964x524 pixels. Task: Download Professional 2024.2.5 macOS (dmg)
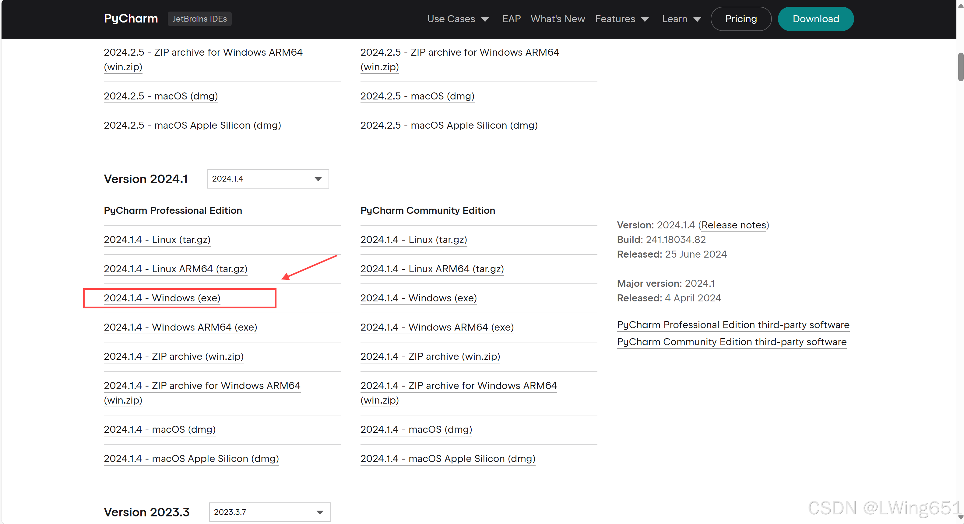tap(160, 96)
